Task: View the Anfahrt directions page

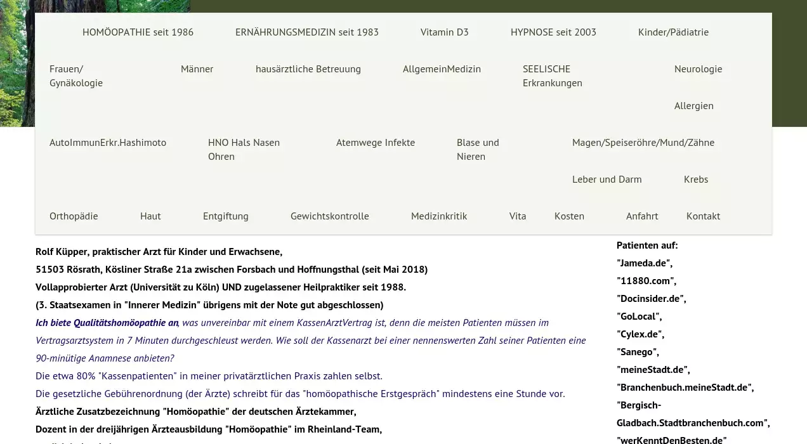Action: [641, 216]
